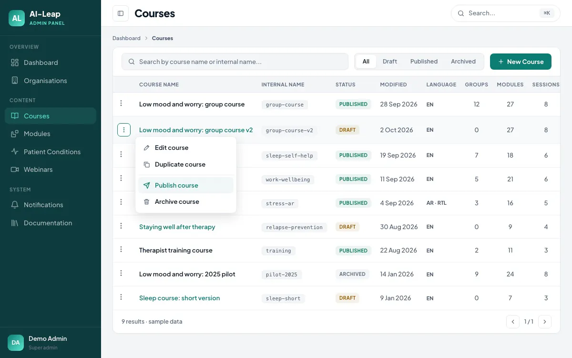The width and height of the screenshot is (572, 358).
Task: Open Patient Conditions in the sidebar
Action: 51,152
